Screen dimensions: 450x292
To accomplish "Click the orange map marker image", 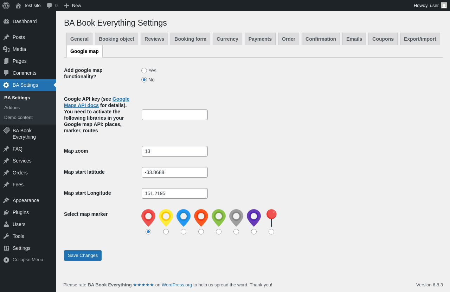I will (201, 218).
